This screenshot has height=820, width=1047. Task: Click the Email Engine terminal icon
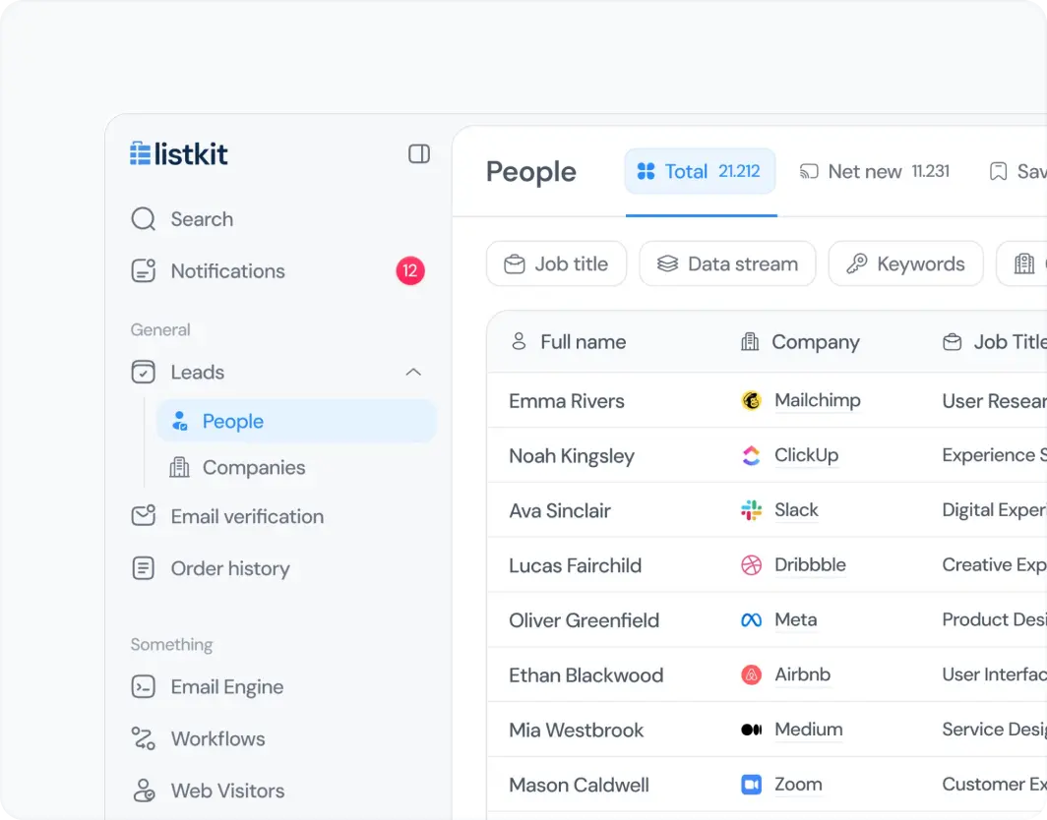point(143,686)
